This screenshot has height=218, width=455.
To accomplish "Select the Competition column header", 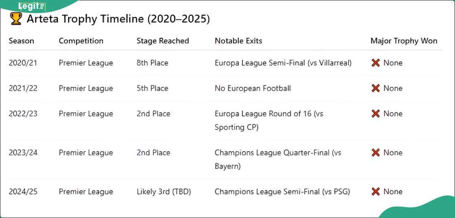I will click(81, 41).
